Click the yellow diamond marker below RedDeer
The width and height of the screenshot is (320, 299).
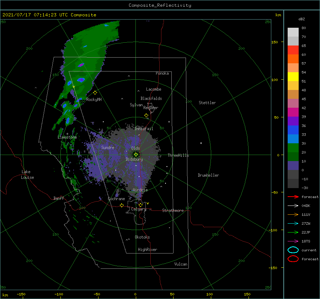(x=146, y=116)
